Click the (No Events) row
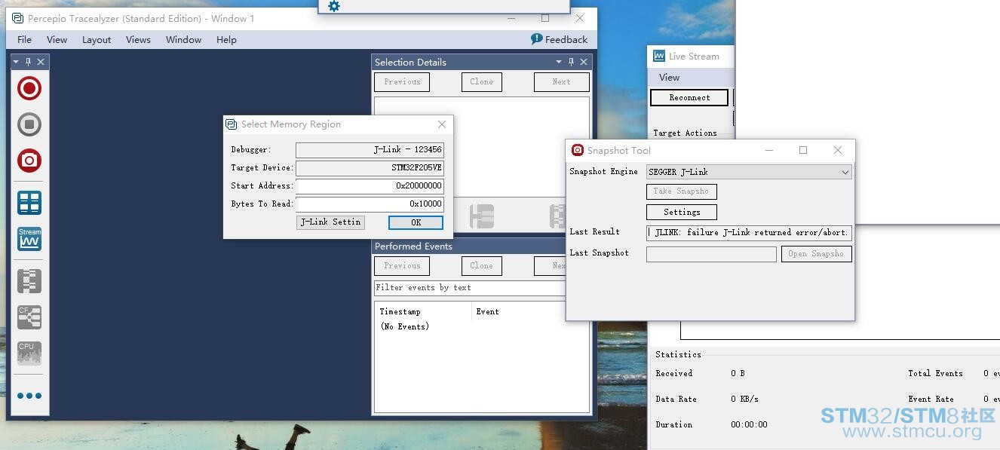 click(405, 326)
